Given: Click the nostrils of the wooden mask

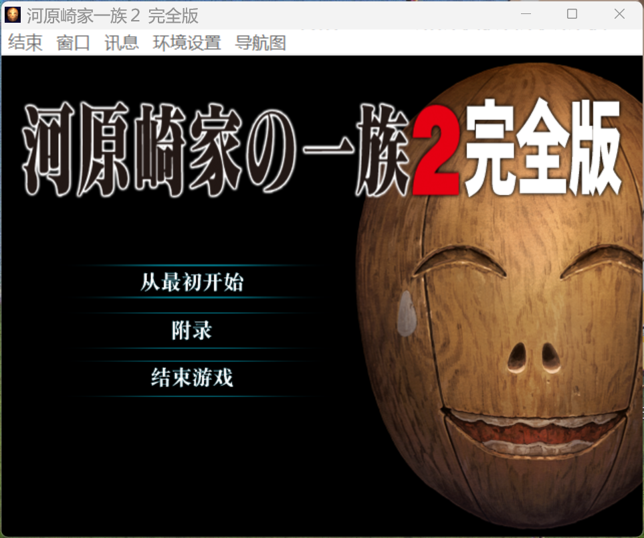Looking at the screenshot, I should click(532, 357).
